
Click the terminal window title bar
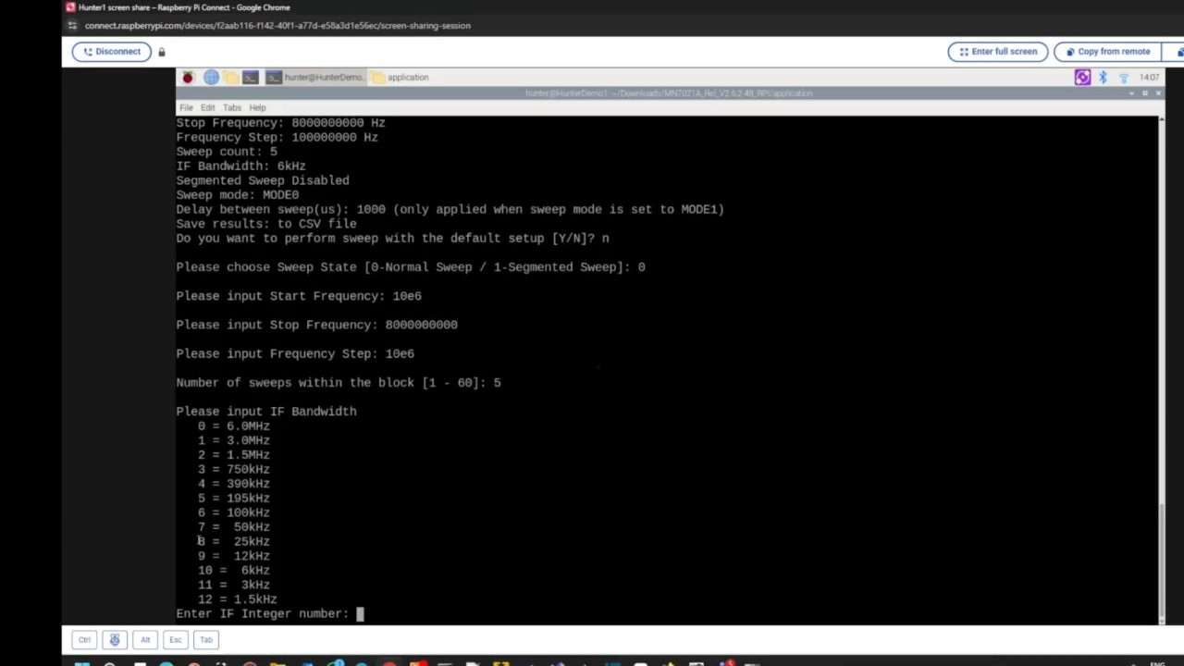pos(669,93)
